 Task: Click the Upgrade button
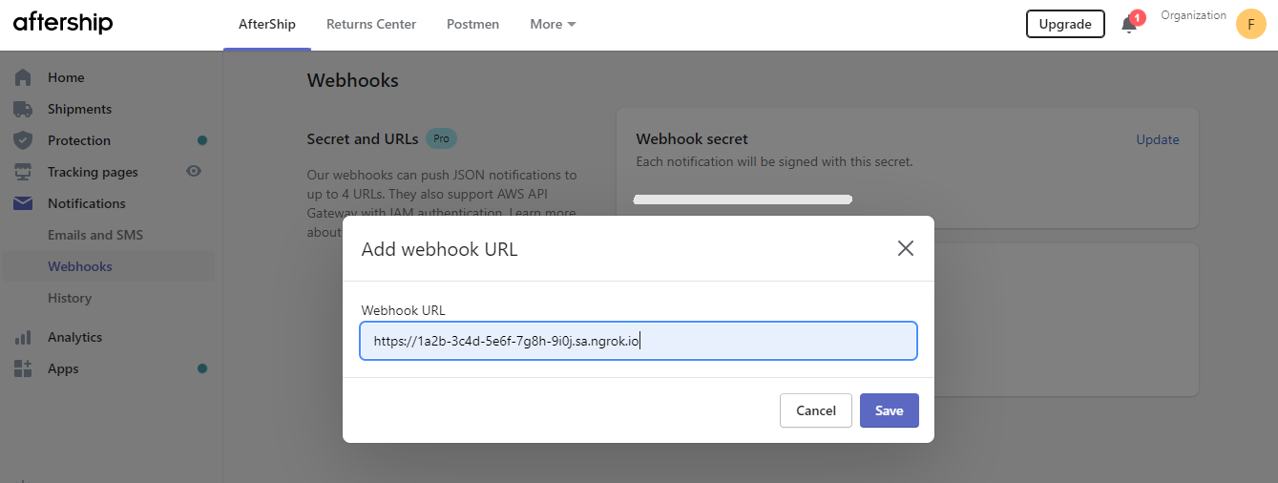1065,24
